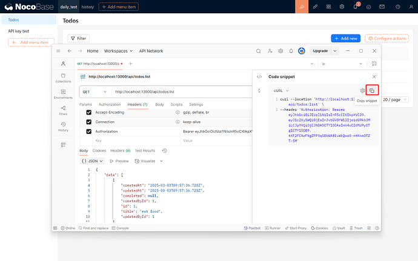Open History in the Postman sidebar
This screenshot has width=418, height=261.
(63, 127)
